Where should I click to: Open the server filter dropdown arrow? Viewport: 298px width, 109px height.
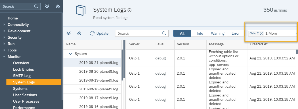[x=296, y=34]
